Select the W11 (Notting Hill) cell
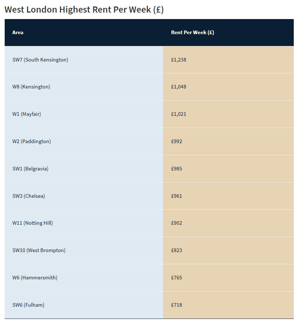The image size is (297, 320). [84, 223]
